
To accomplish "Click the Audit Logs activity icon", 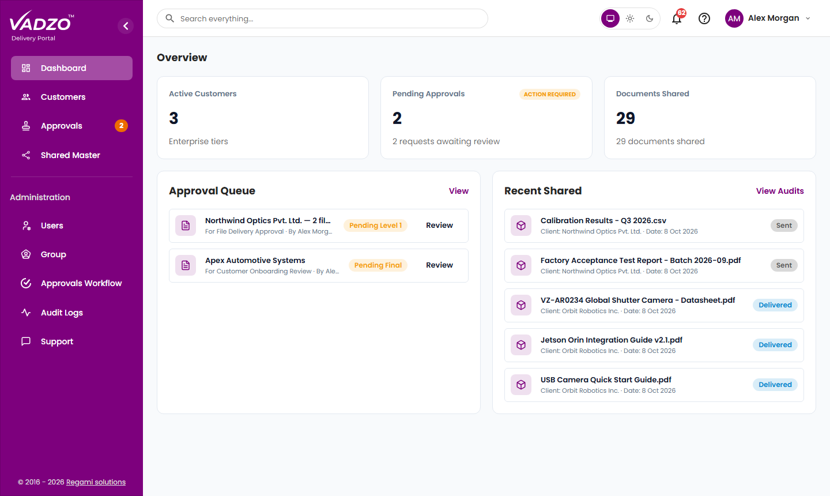I will [26, 313].
